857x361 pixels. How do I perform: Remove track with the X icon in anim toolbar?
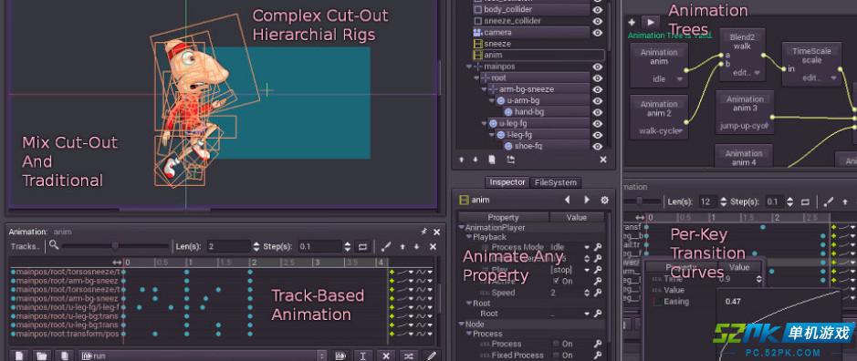(433, 247)
